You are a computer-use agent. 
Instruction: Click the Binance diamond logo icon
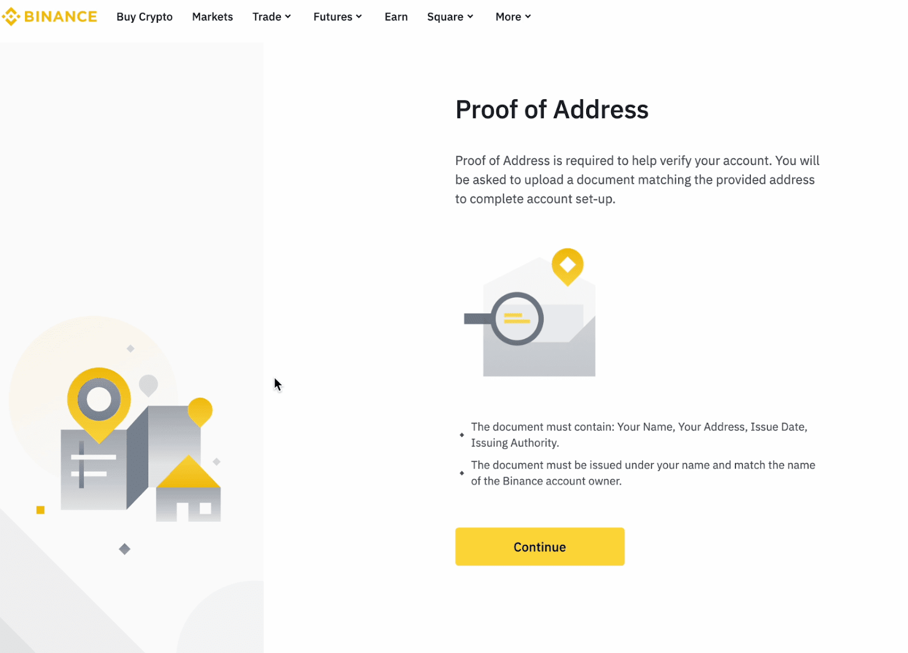click(x=11, y=16)
